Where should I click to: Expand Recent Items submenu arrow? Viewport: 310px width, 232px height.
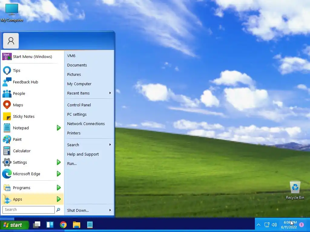coord(110,93)
